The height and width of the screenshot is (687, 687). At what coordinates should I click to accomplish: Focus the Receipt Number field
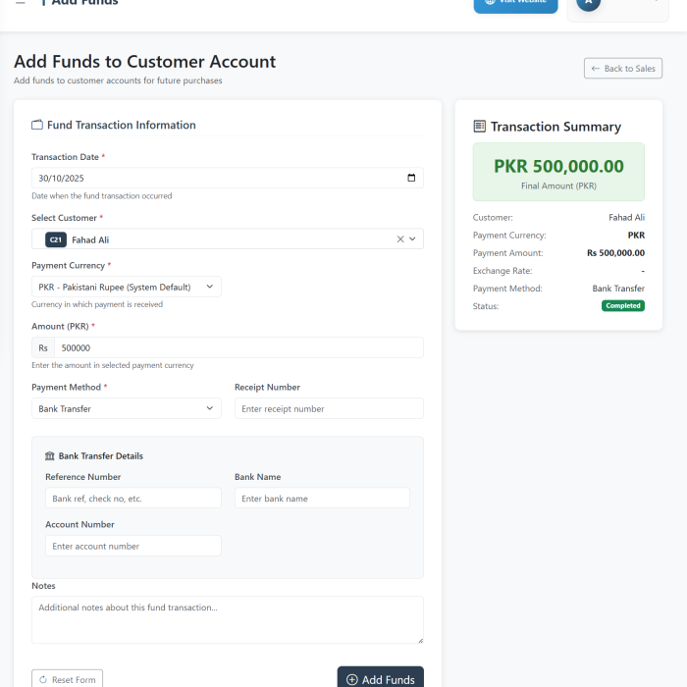(x=329, y=408)
